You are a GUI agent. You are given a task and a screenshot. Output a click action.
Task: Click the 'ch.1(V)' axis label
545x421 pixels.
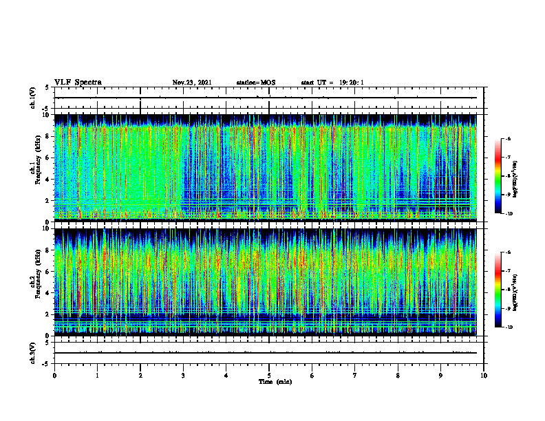click(x=33, y=98)
